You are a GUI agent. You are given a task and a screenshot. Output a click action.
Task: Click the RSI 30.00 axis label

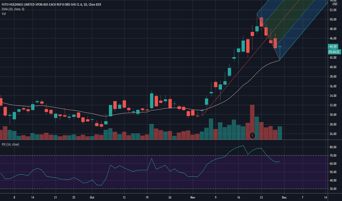333,189
